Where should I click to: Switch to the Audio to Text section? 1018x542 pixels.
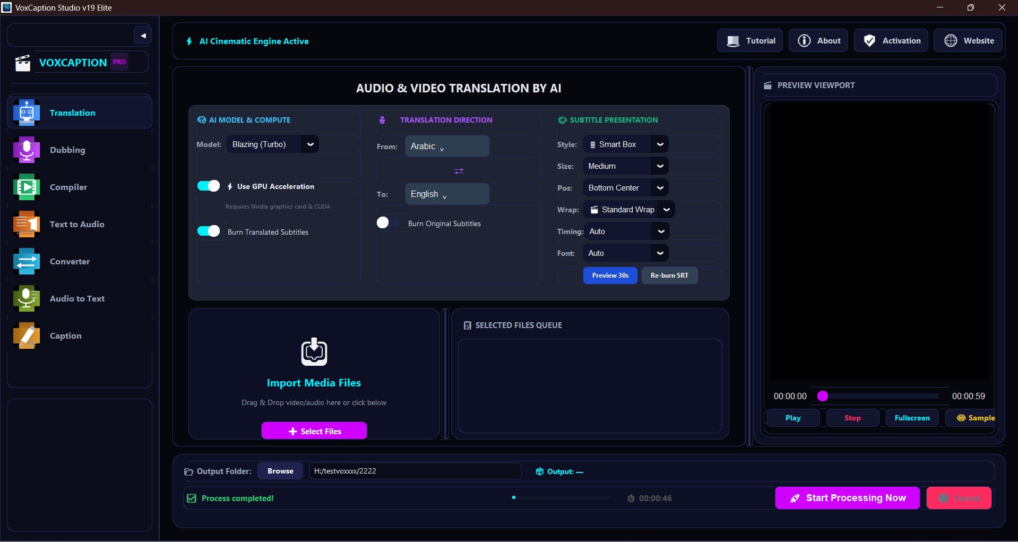point(80,298)
